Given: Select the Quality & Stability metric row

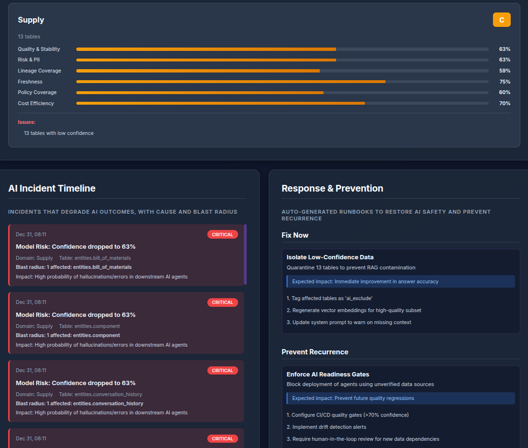Looking at the screenshot, I should tap(39, 49).
